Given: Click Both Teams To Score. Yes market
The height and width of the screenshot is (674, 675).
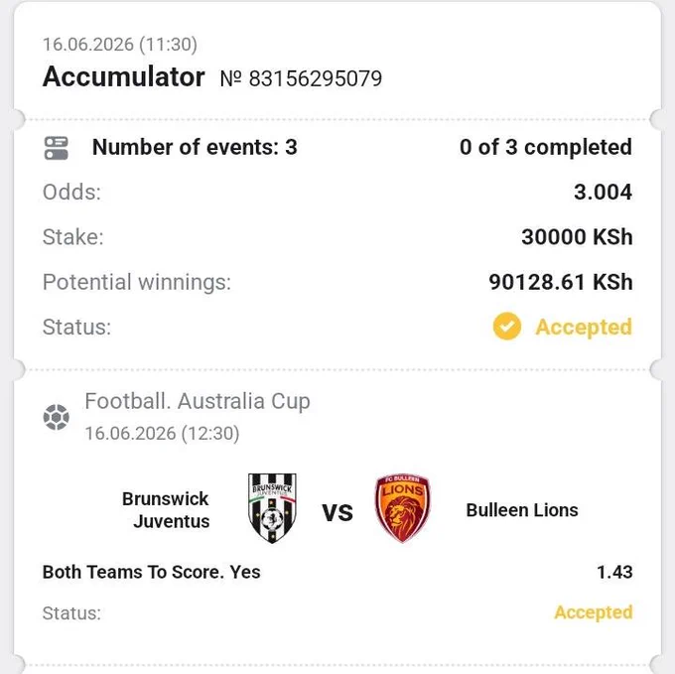Looking at the screenshot, I should 151,572.
